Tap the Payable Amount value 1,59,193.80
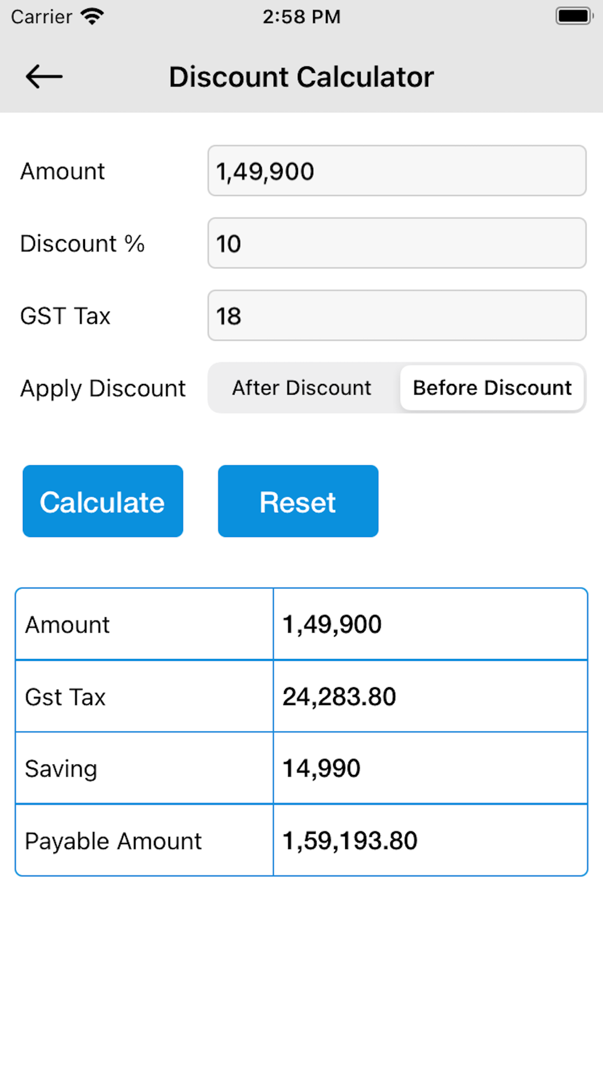Viewport: 603px width, 1073px height. coord(350,841)
